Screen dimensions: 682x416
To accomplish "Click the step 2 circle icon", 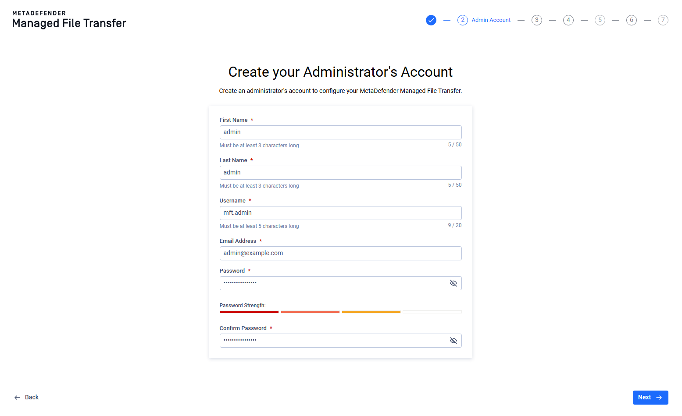I will pos(463,20).
